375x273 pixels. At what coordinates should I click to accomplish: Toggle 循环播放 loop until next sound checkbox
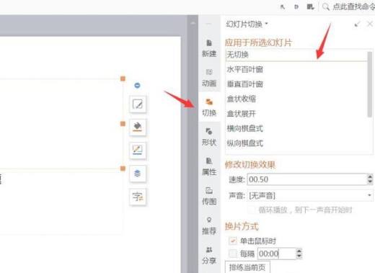click(x=251, y=210)
